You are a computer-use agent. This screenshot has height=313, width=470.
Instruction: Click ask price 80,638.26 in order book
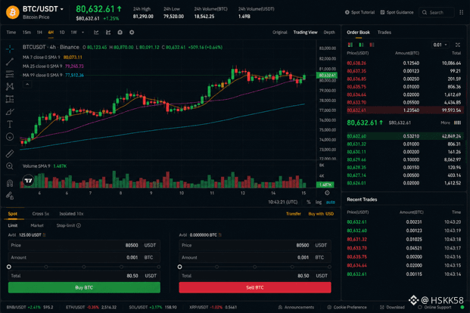point(356,64)
